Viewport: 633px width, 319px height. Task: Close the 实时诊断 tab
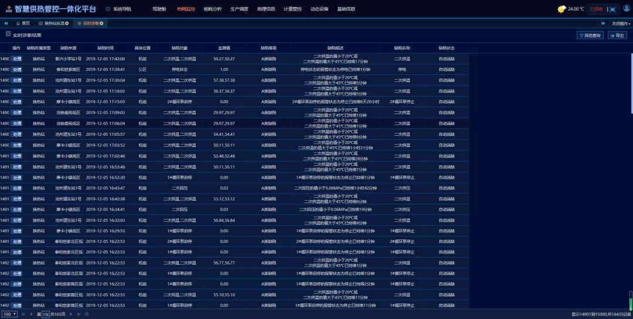pos(101,23)
